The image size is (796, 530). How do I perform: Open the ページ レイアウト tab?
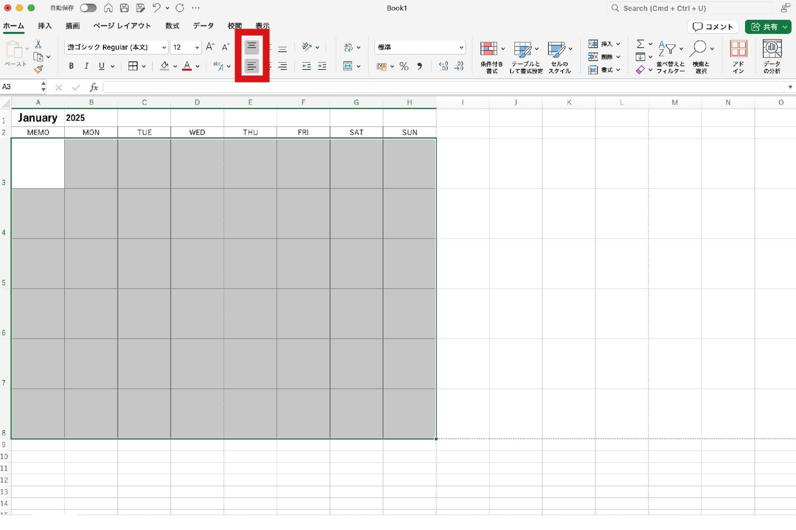122,26
